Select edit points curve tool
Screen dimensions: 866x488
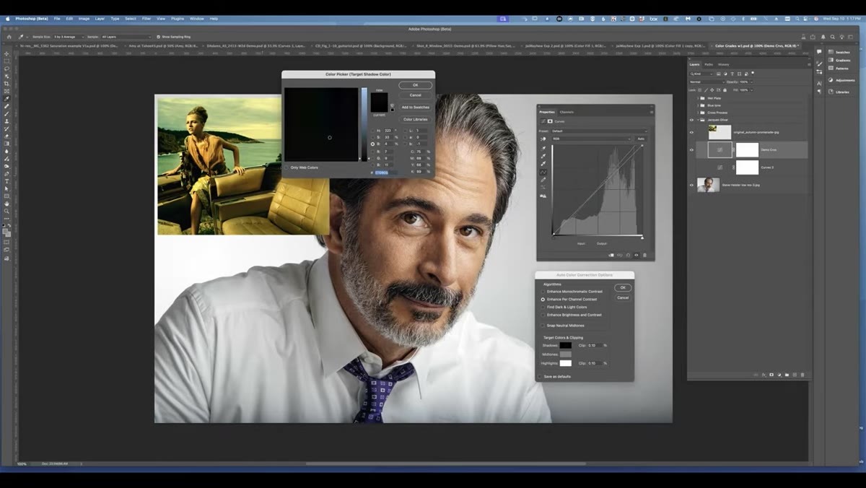pos(543,172)
